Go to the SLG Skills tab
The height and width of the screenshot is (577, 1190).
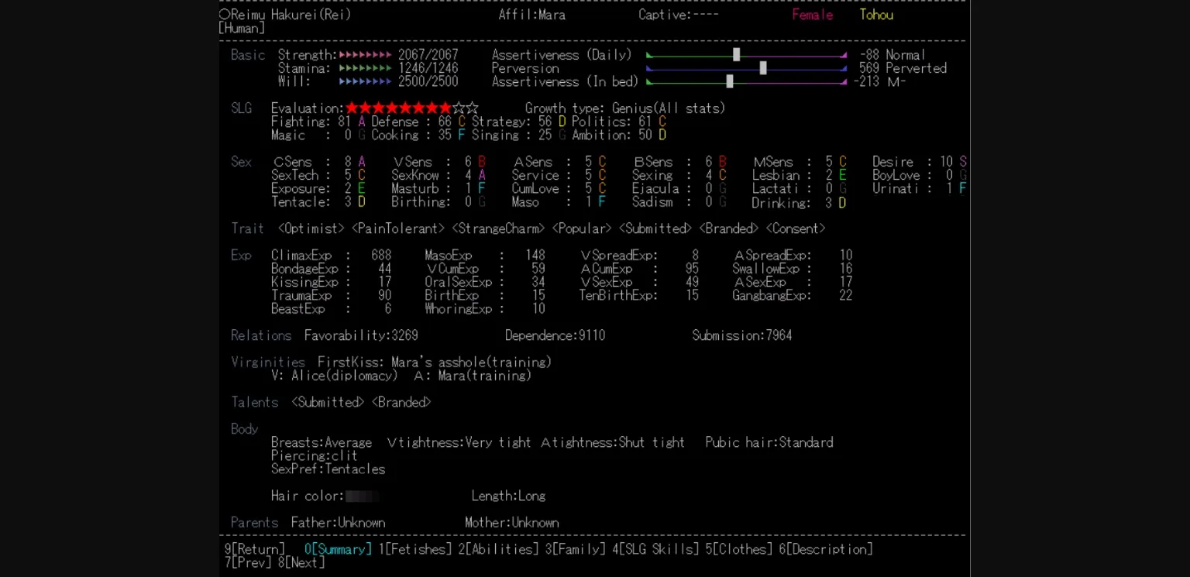[655, 549]
